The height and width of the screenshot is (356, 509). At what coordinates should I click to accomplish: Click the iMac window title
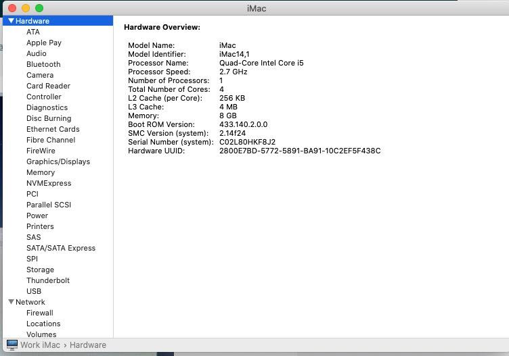click(x=257, y=8)
